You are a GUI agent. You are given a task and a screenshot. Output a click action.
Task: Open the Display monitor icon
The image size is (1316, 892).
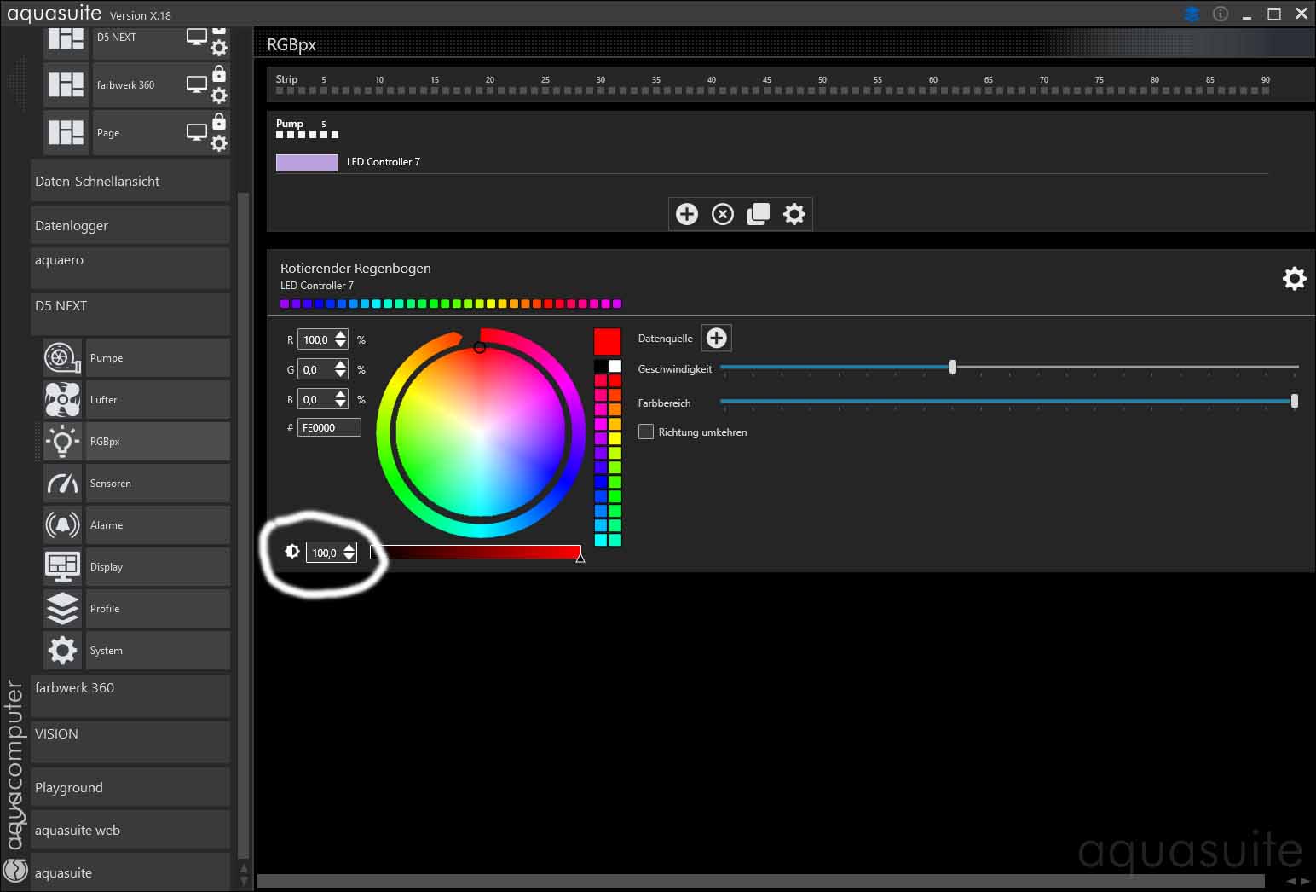pos(62,567)
